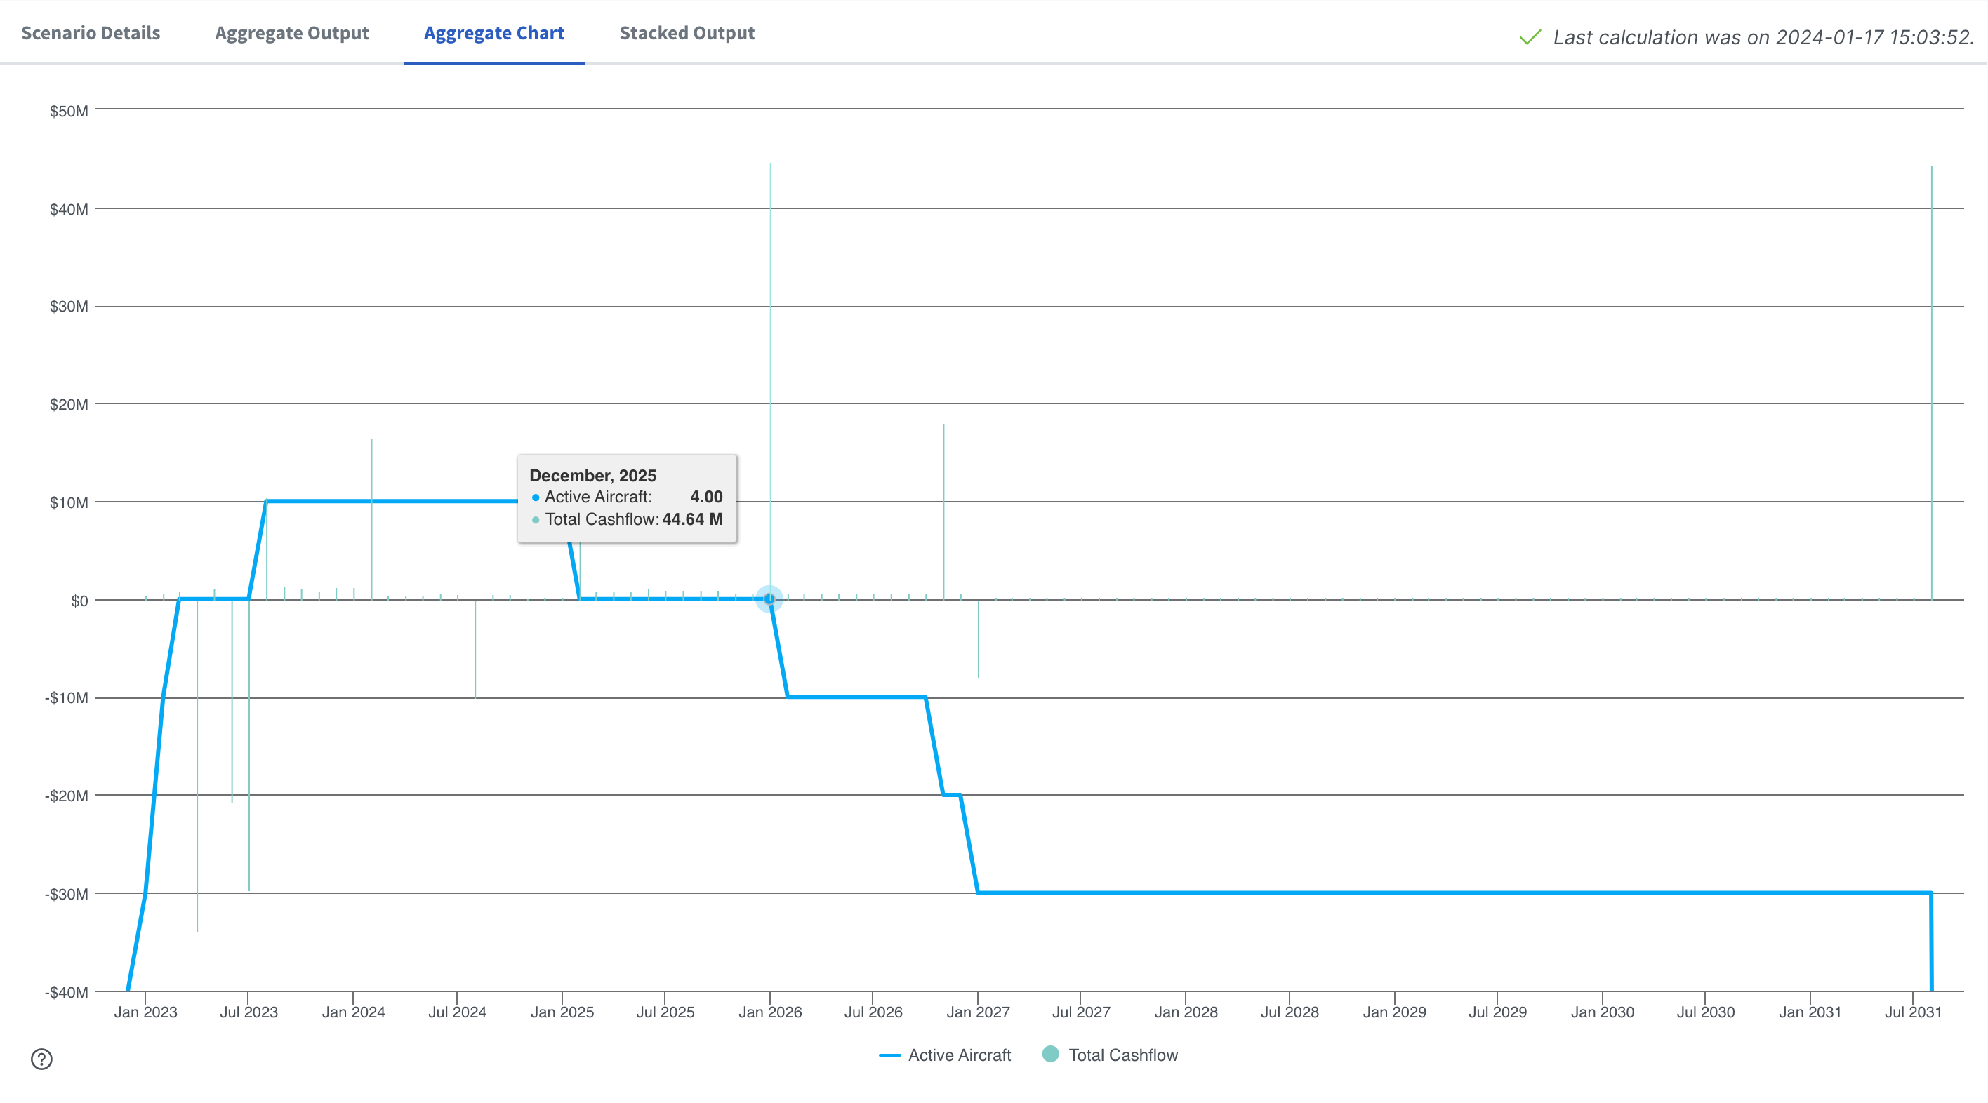Screen dimensions: 1988x1103
Task: Click the highlighted December 2025 data point
Action: pos(769,599)
